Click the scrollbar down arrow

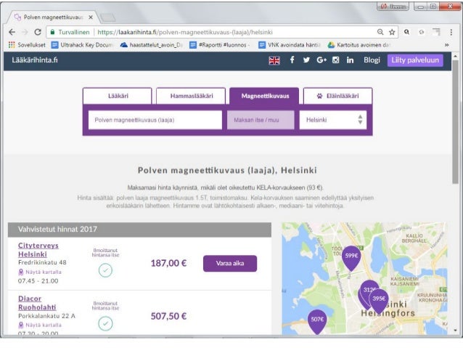455,331
